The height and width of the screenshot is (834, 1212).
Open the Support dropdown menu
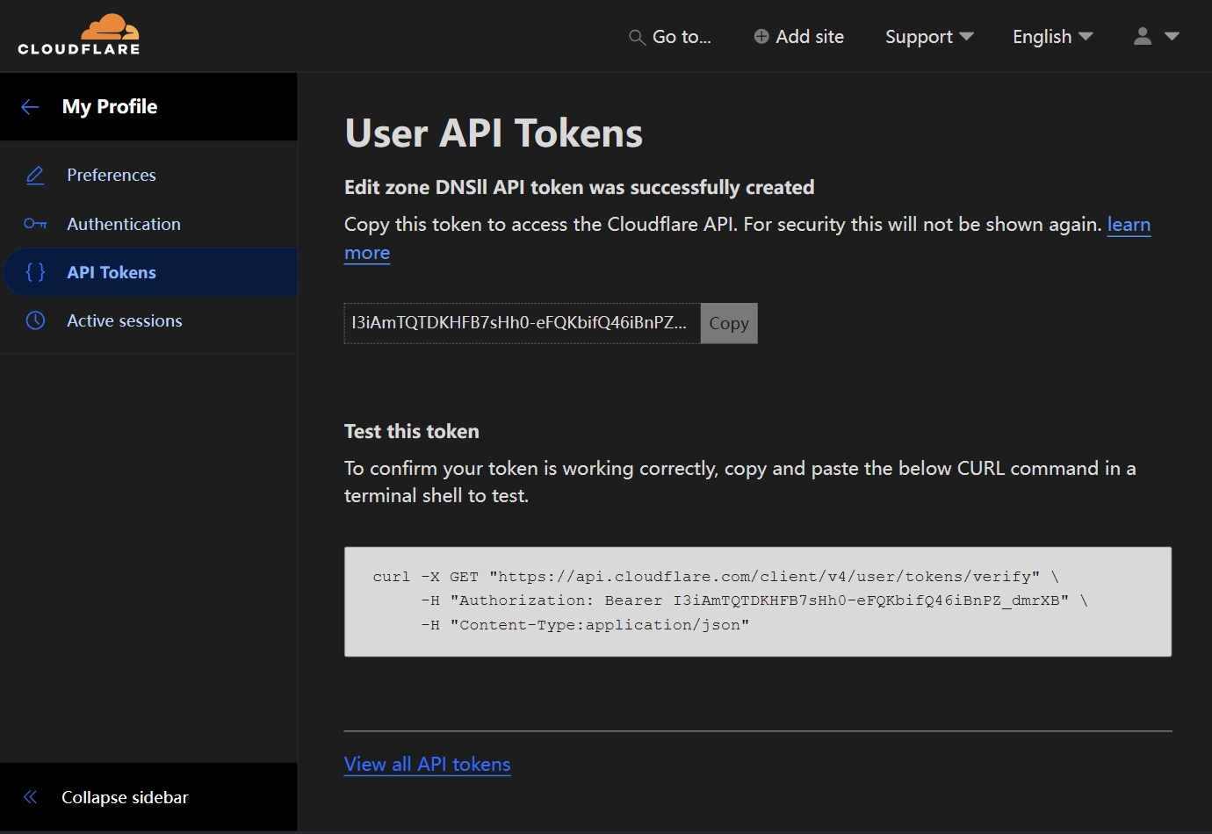pyautogui.click(x=929, y=36)
